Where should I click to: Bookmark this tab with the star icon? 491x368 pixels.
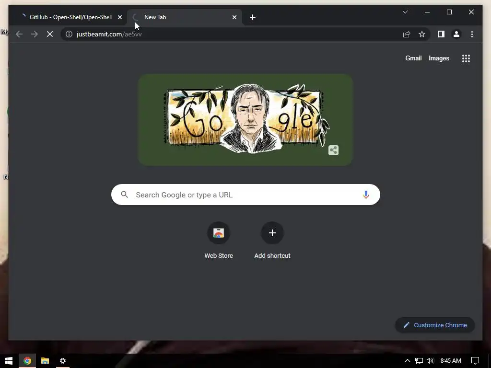click(x=422, y=34)
